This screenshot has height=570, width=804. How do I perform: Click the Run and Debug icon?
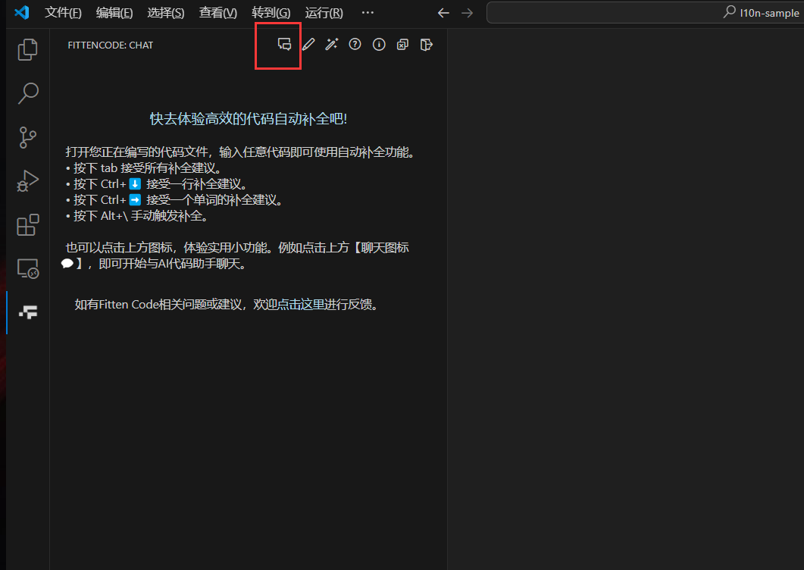click(27, 180)
